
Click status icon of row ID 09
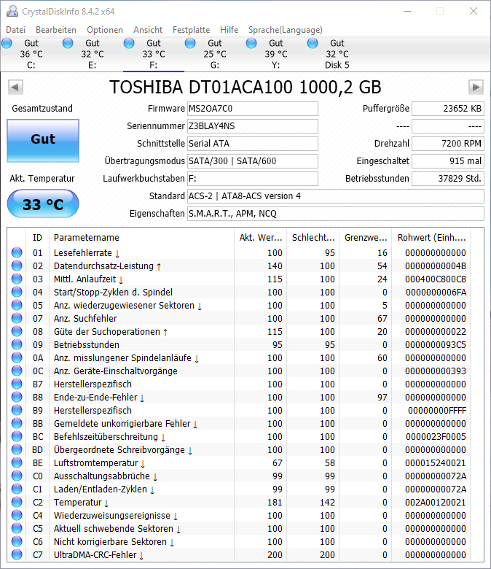[17, 344]
